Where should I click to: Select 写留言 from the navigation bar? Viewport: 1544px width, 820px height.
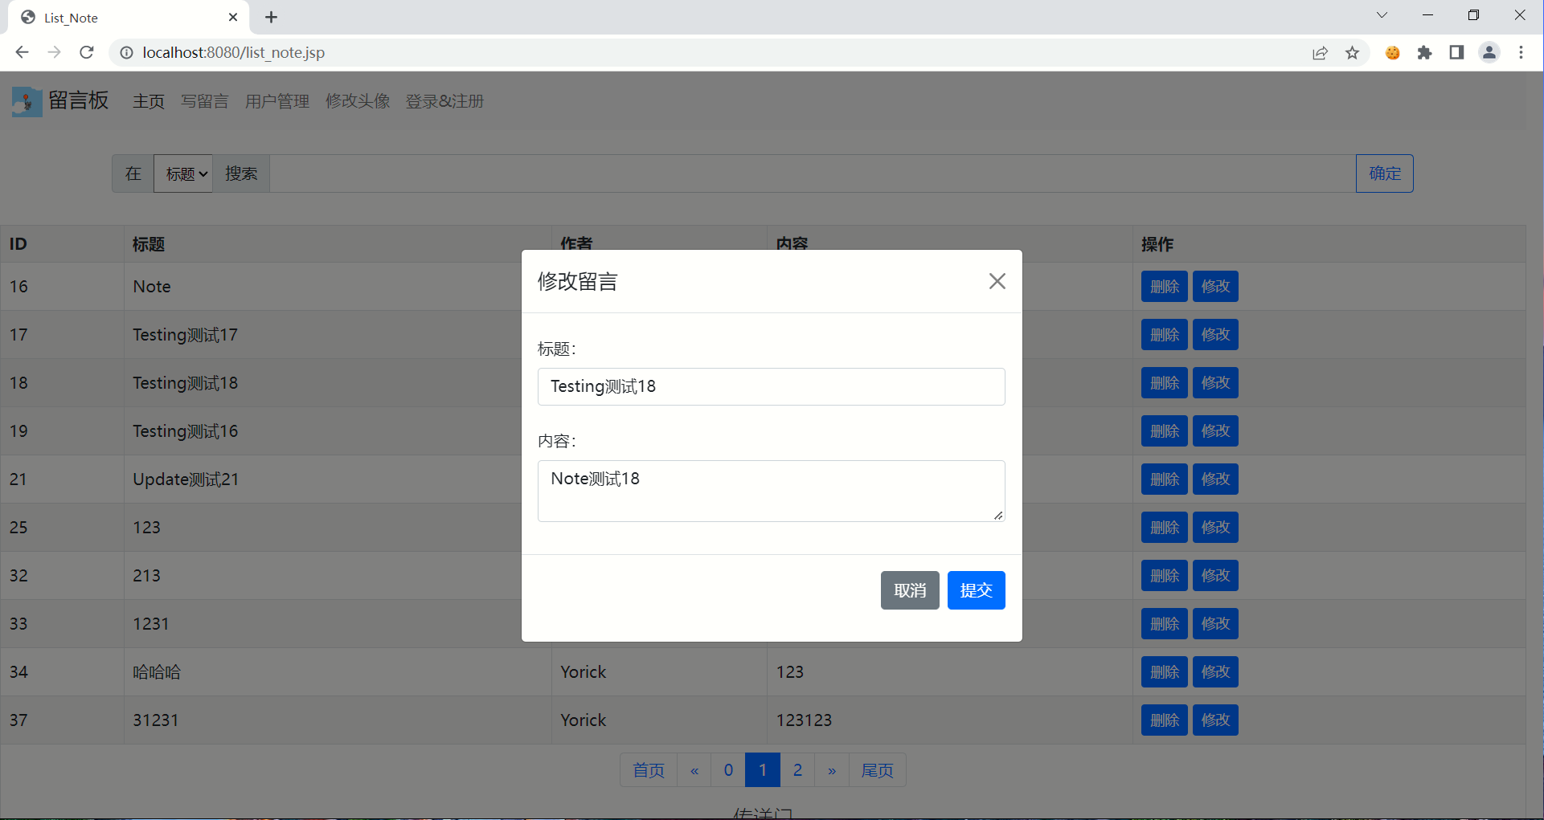coord(204,101)
